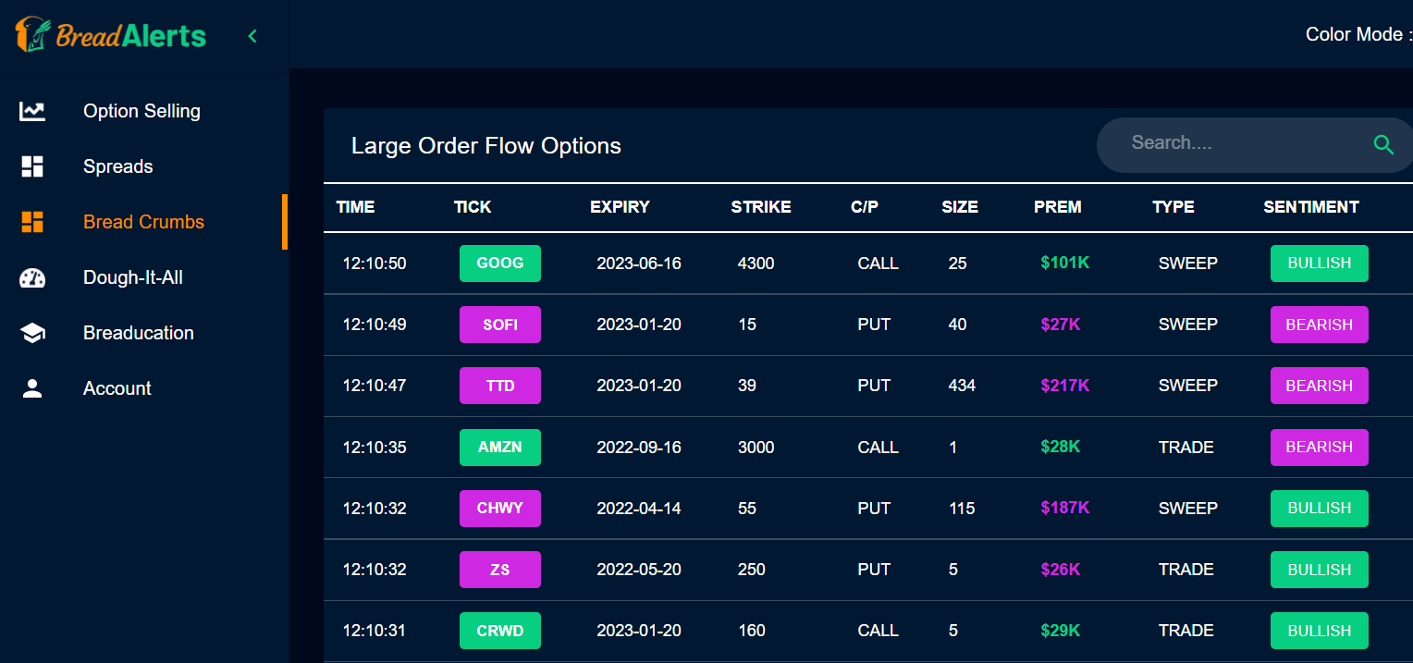The width and height of the screenshot is (1413, 663).
Task: Click the 12:10:50 time cell
Action: click(375, 264)
